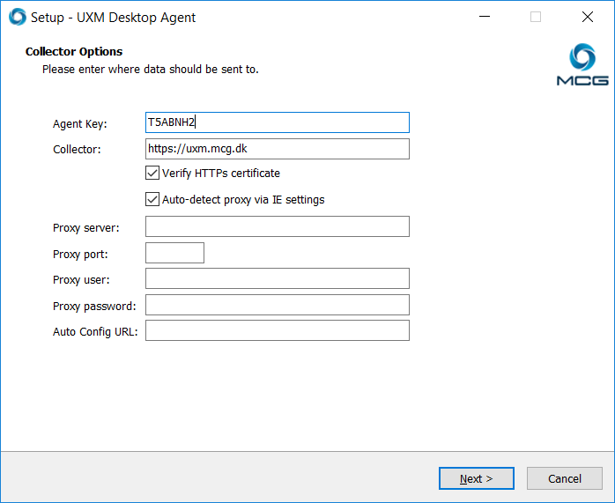Cancel the setup wizard

tap(564, 478)
